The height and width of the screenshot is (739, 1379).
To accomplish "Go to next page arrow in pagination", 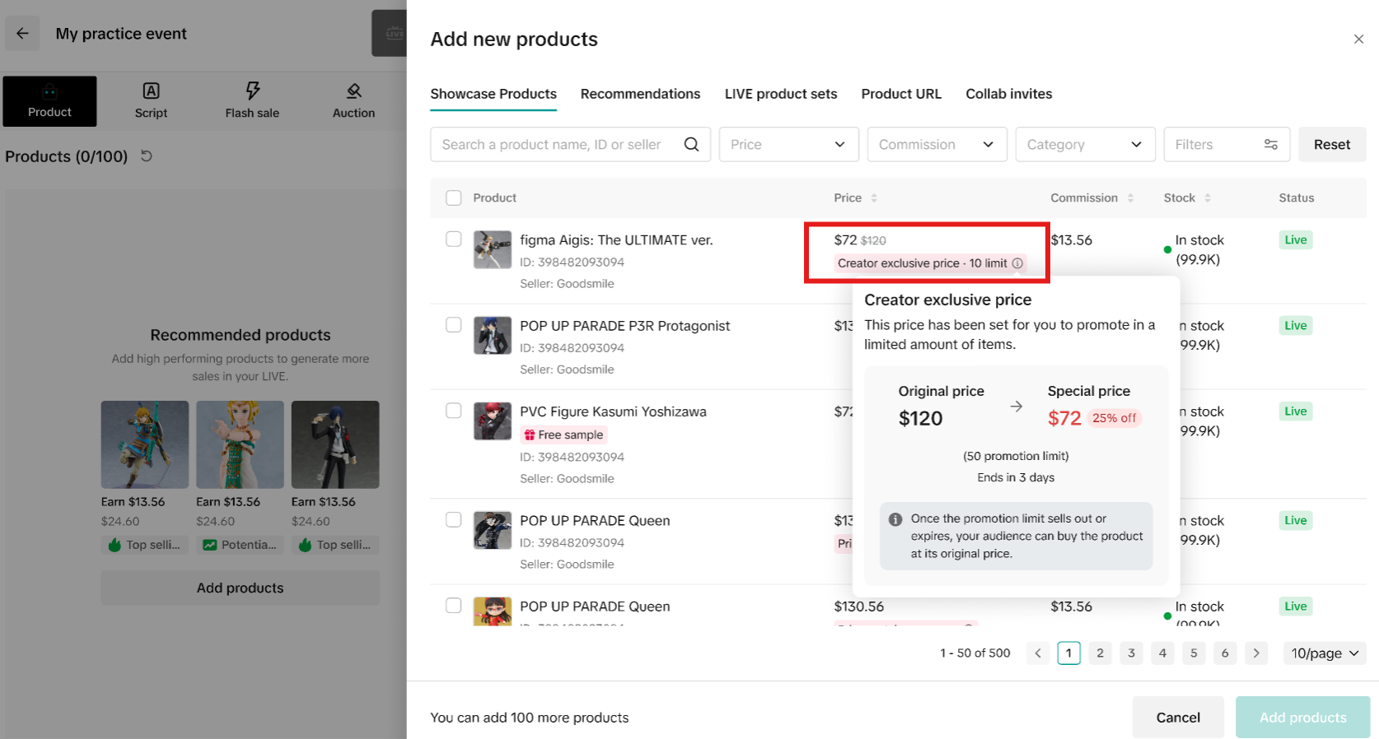I will pos(1255,653).
